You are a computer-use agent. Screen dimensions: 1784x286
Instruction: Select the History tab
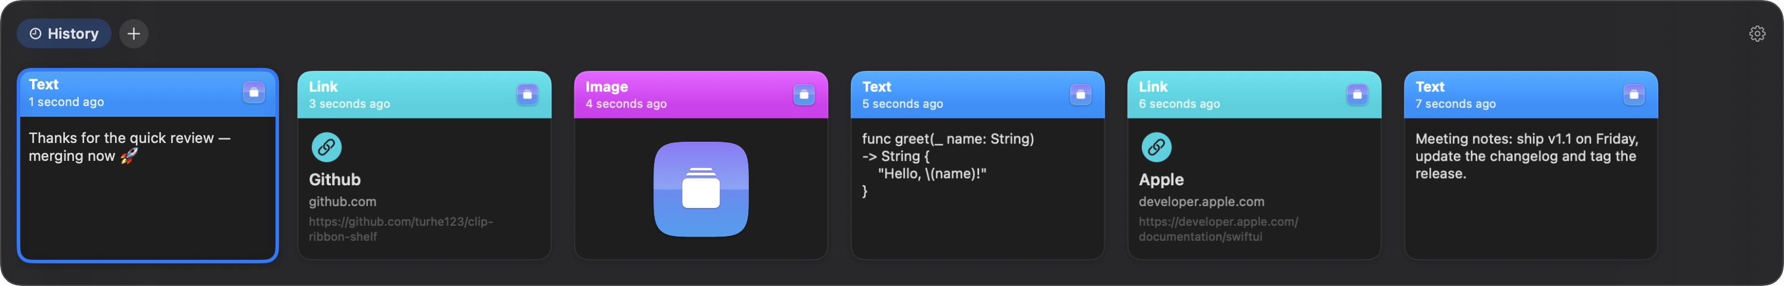(x=64, y=33)
